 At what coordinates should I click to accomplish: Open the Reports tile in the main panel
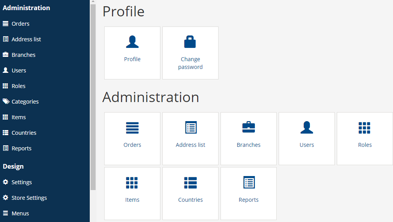click(x=248, y=194)
